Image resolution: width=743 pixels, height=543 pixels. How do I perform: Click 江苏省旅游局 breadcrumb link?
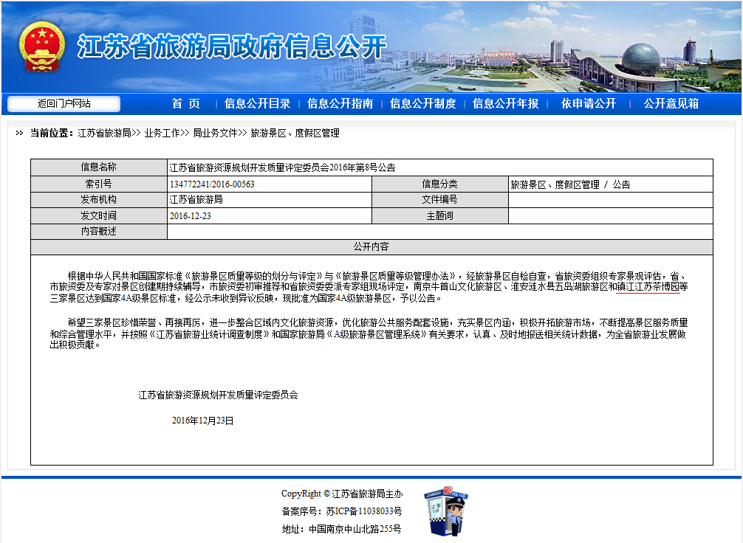point(104,134)
